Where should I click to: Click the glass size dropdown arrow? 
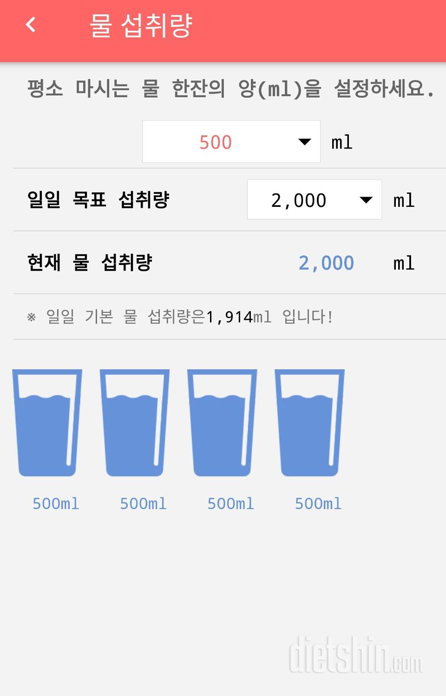(x=304, y=142)
